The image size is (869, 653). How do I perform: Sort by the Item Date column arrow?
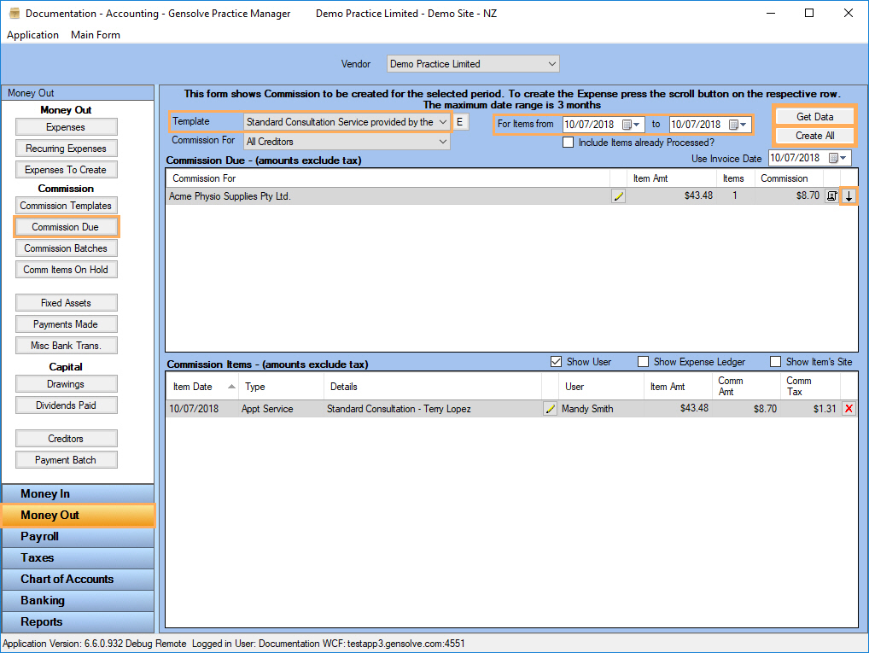click(x=231, y=387)
